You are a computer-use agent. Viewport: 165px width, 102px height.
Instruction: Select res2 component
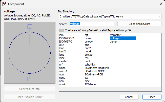click(x=87, y=61)
